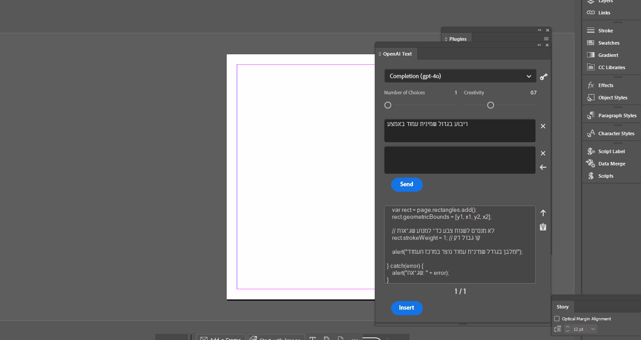Click the left arrow beside second field
The height and width of the screenshot is (340, 641).
pyautogui.click(x=543, y=167)
